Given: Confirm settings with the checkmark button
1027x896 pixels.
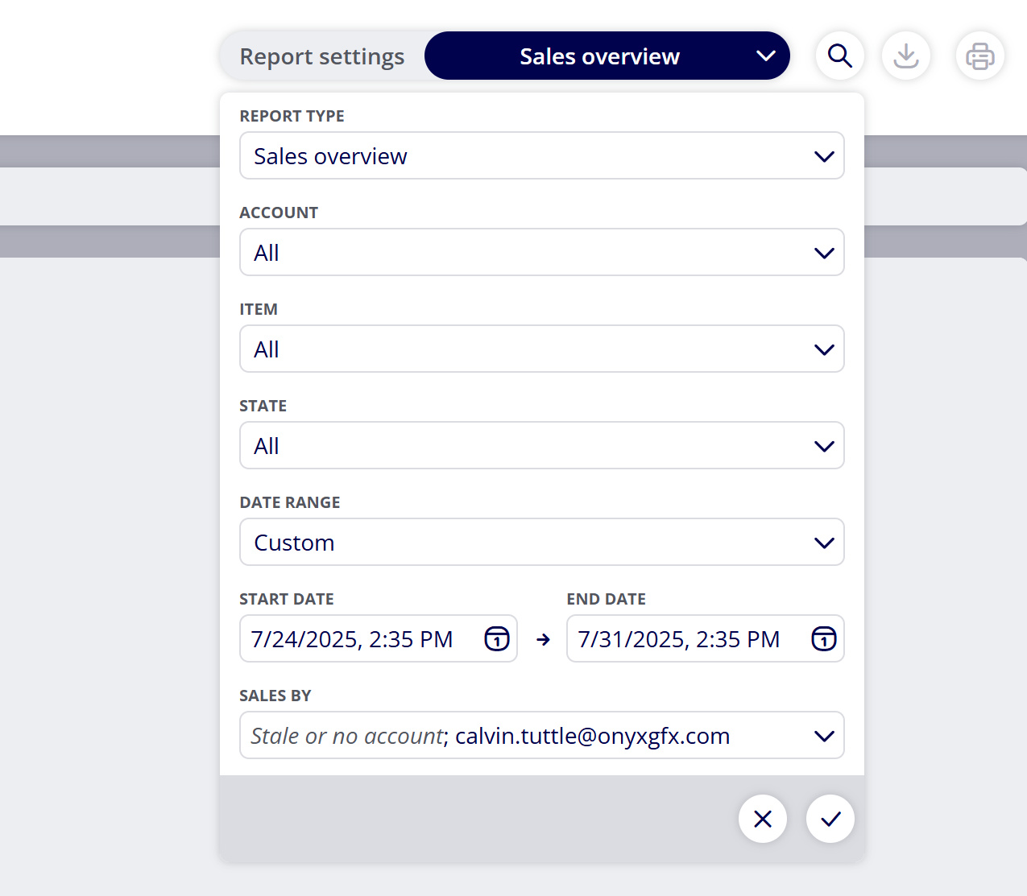Looking at the screenshot, I should (830, 819).
